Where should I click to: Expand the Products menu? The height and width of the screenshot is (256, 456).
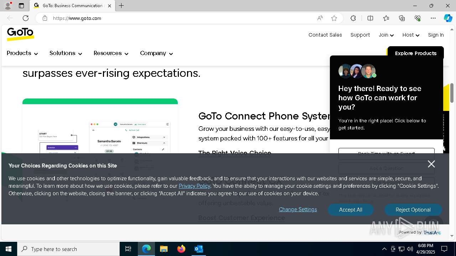click(22, 53)
